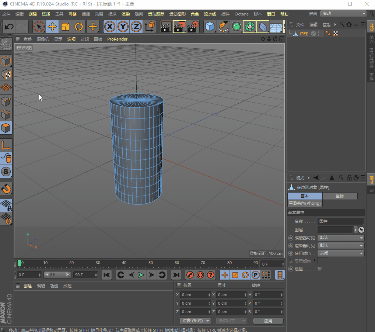The width and height of the screenshot is (375, 332).
Task: Click the Spline Pen tool icon
Action: (x=223, y=27)
